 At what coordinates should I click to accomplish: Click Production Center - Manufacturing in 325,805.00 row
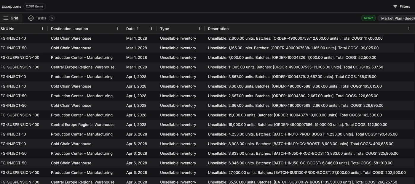pyautogui.click(x=82, y=153)
